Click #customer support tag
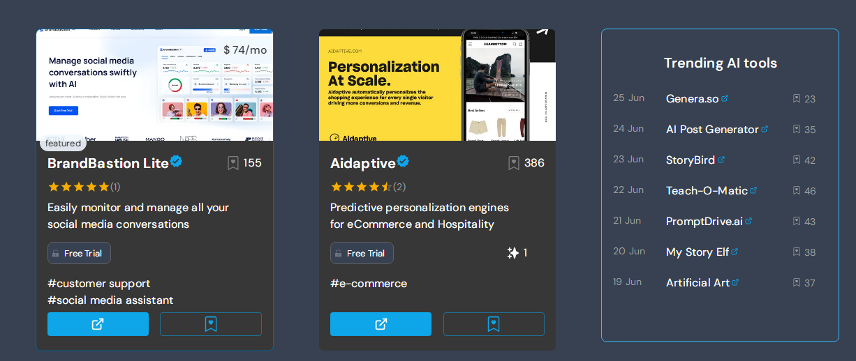The height and width of the screenshot is (361, 856). pos(98,283)
